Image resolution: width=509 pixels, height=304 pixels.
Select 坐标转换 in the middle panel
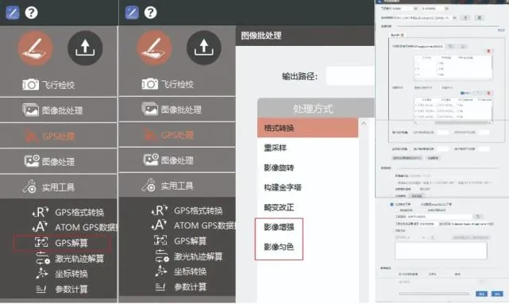pyautogui.click(x=191, y=271)
